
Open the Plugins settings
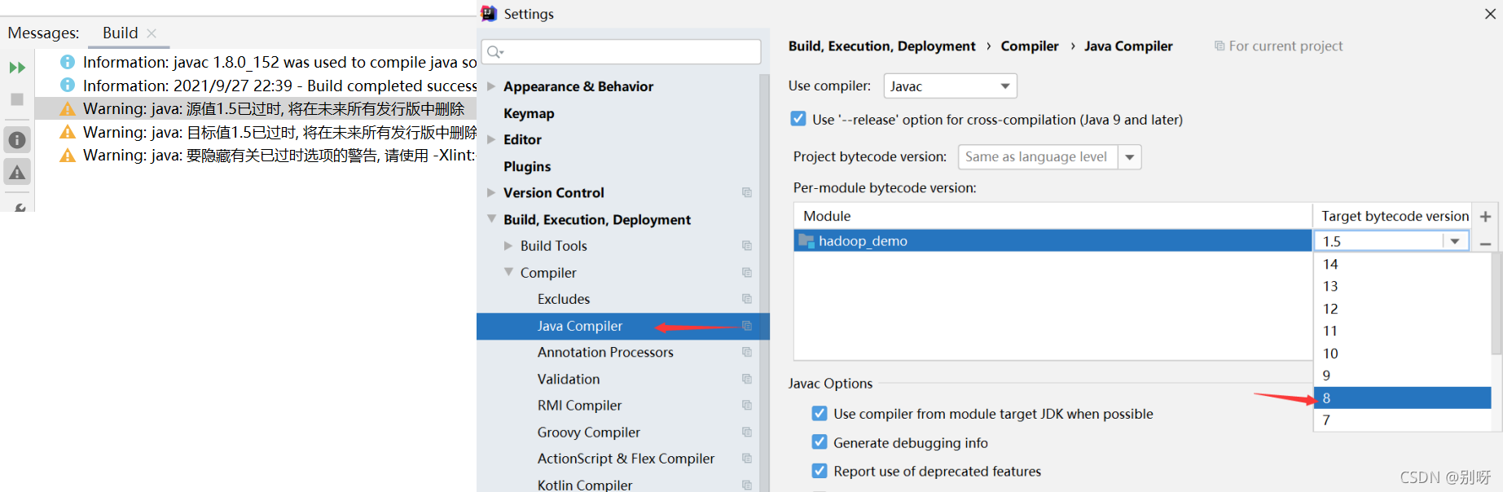[x=527, y=166]
